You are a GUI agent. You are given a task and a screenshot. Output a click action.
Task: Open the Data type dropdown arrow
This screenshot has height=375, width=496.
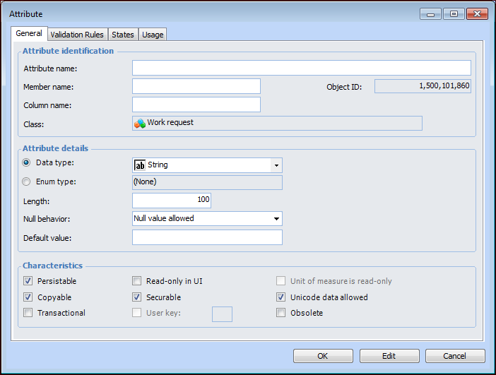point(276,165)
